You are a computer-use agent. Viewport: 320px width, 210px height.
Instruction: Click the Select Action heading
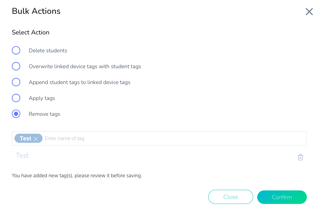coord(31,32)
